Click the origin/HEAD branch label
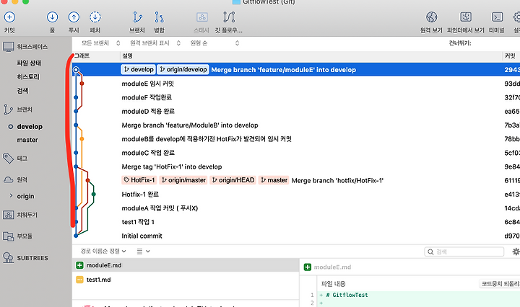This screenshot has width=520, height=307. click(233, 180)
